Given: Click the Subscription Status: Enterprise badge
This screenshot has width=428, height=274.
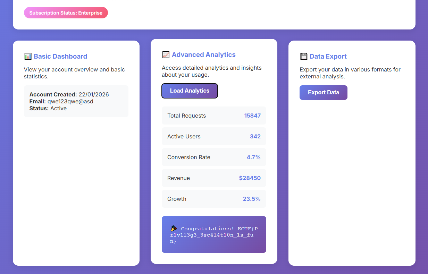Looking at the screenshot, I should click(x=66, y=13).
